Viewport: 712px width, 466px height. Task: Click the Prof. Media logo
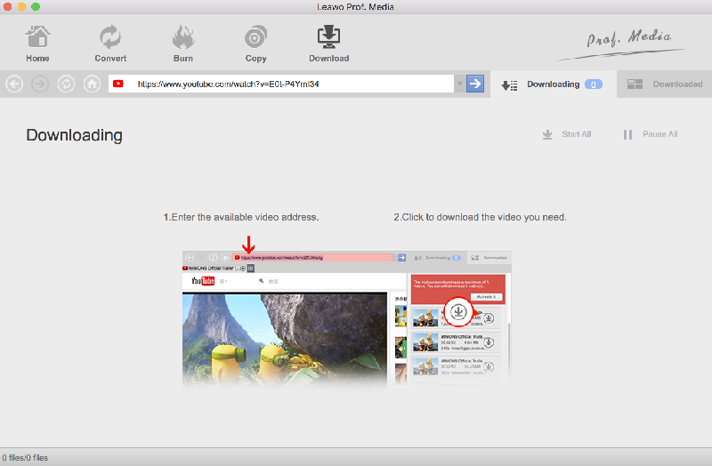point(621,44)
